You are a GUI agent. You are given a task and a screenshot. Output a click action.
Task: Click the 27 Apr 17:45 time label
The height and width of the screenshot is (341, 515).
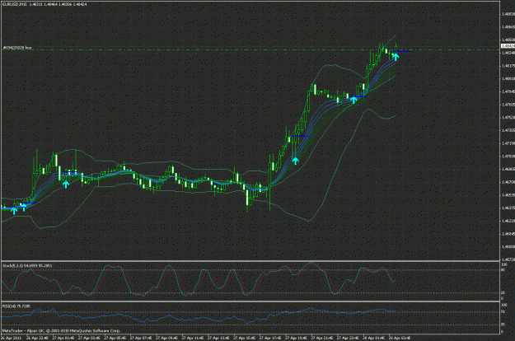270,338
